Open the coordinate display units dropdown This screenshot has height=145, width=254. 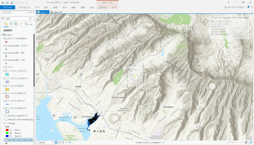pos(163,142)
